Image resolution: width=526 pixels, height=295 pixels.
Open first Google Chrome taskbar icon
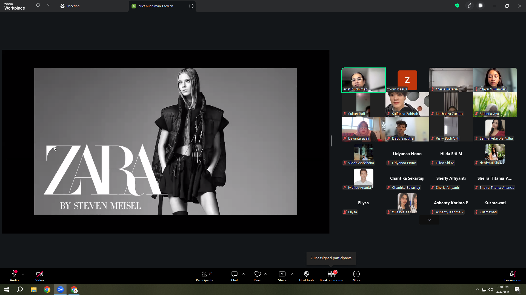coord(47,290)
